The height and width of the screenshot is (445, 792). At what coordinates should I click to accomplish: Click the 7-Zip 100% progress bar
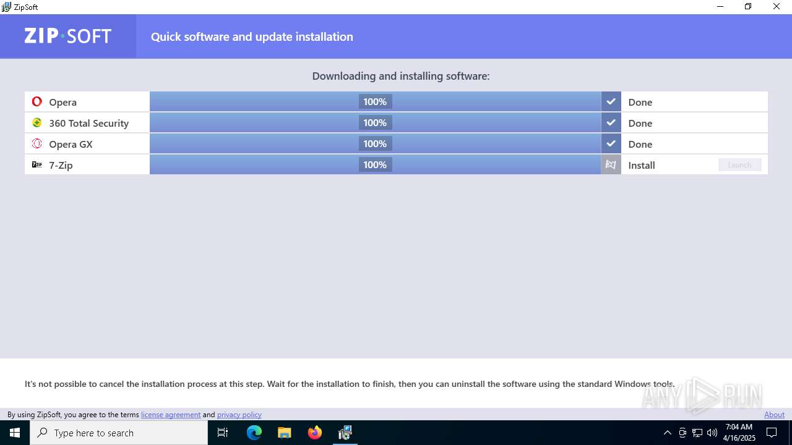click(375, 164)
